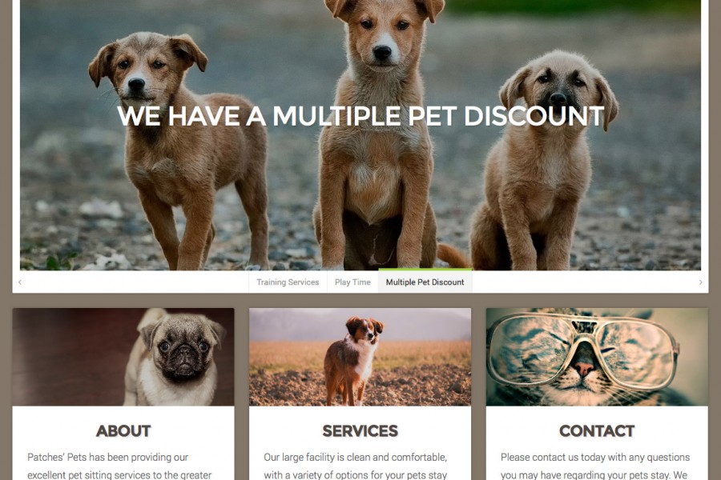Click the brown-and-white dog photo above Services
The width and height of the screenshot is (721, 480).
[360, 357]
